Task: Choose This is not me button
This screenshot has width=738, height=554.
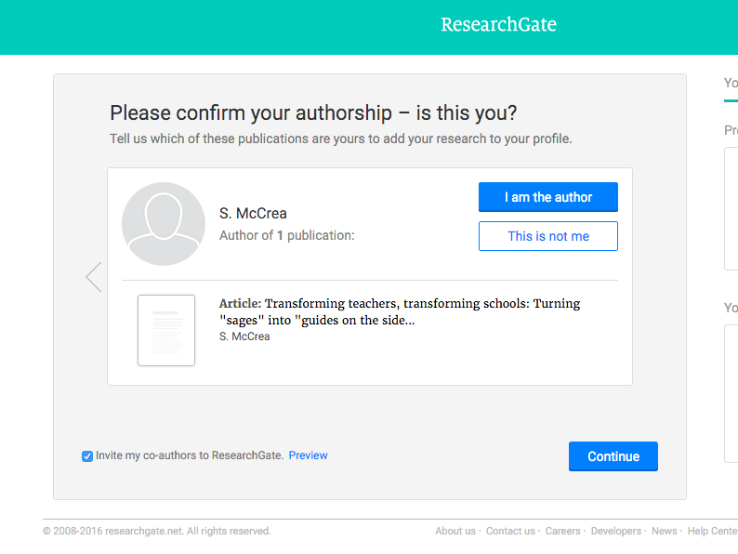Action: pos(547,236)
